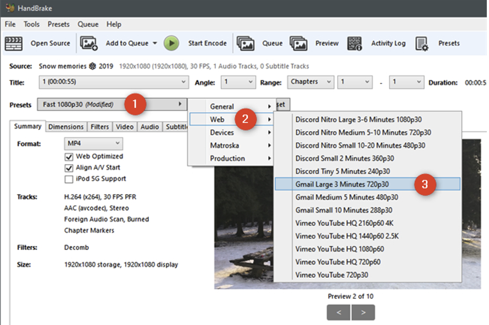Open the end chapter dropdown
The width and height of the screenshot is (489, 325).
(x=407, y=82)
